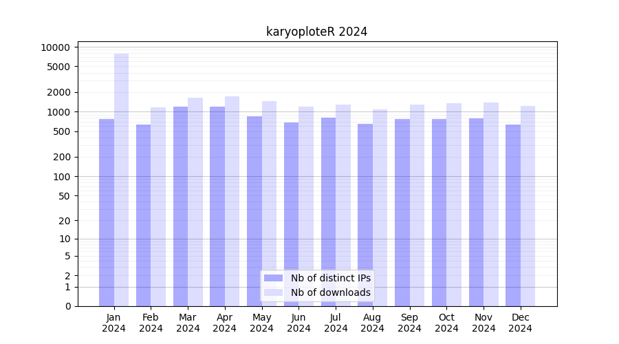Click the 0 y-axis tick label
This screenshot has height=344, width=619.
pyautogui.click(x=67, y=306)
